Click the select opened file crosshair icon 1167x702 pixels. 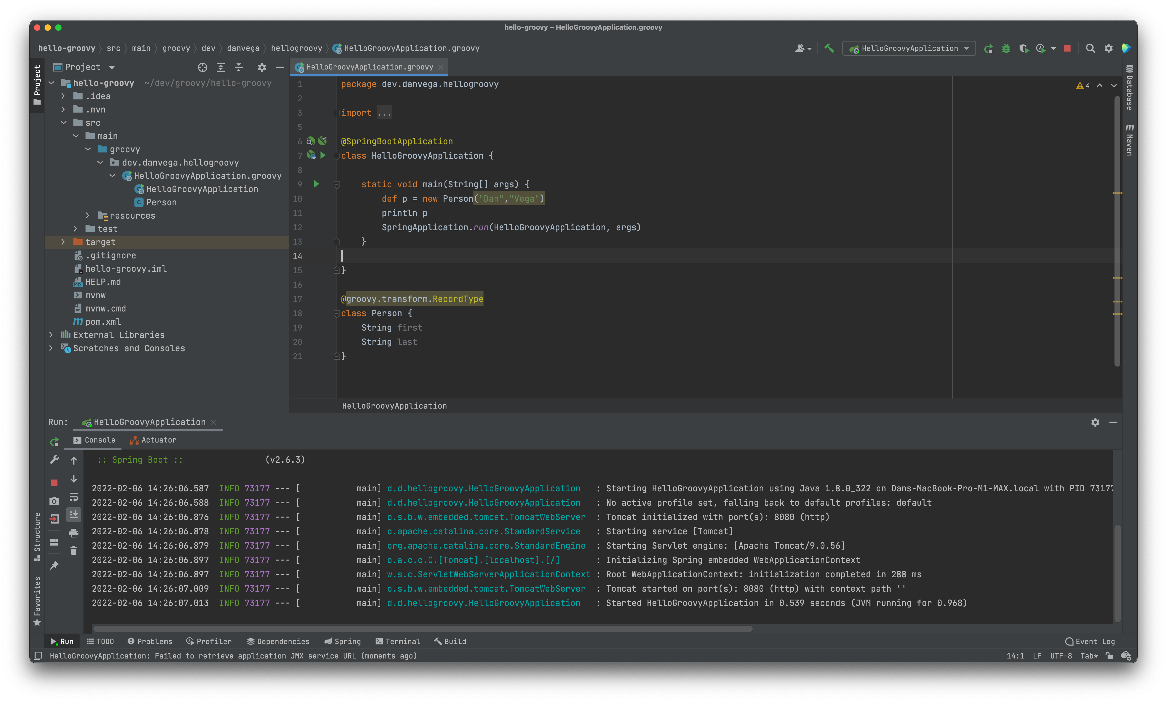click(x=202, y=67)
